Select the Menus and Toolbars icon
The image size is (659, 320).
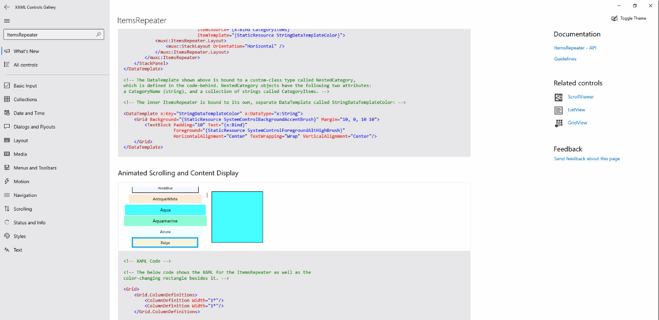pos(6,168)
